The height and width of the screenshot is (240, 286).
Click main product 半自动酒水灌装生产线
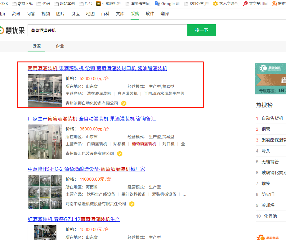point(164,94)
